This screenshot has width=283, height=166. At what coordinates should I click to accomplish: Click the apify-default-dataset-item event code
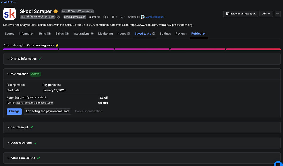click(35, 103)
